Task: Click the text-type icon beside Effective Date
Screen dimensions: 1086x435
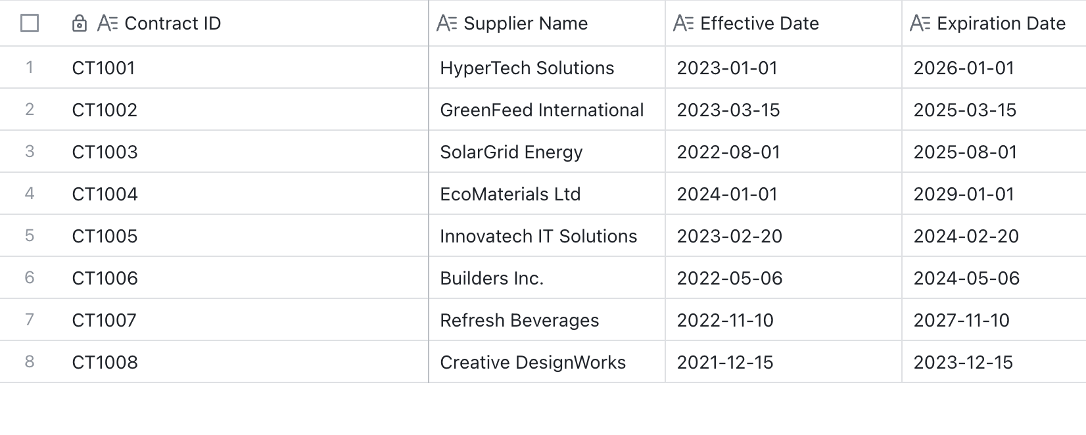Action: (x=684, y=24)
